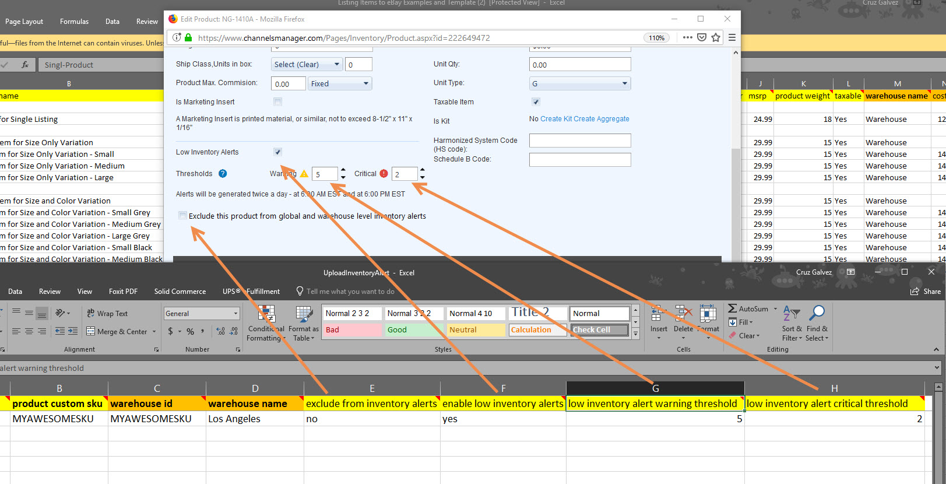This screenshot has height=484, width=946.
Task: Apply Neutral cell style swatch
Action: 476,329
